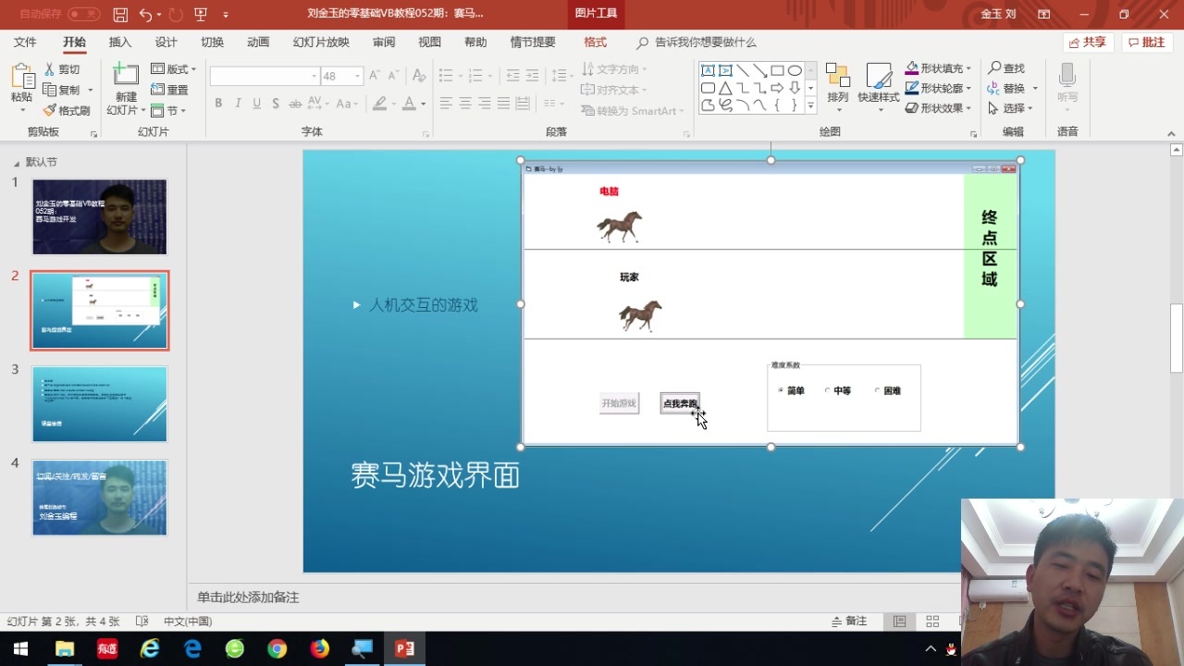Pick the triangle shape in gallery
This screenshot has width=1184, height=666.
tap(725, 88)
